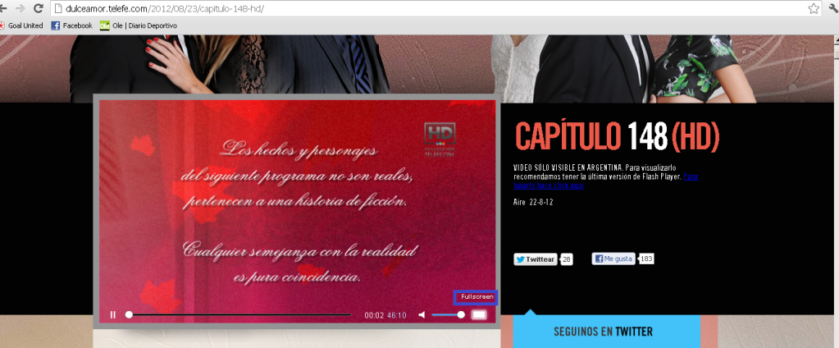Open the Ole | Diario Deportivo bookmark
Screen dimensions: 839x348
139,25
